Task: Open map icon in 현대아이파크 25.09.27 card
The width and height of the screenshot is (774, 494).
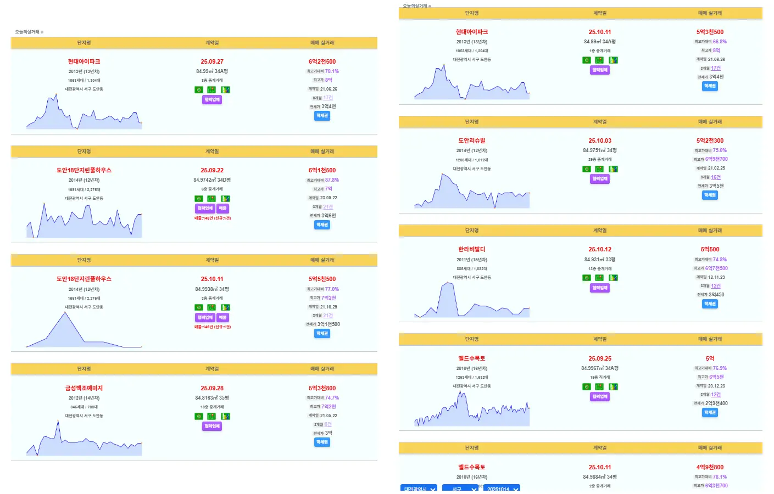Action: pyautogui.click(x=211, y=90)
